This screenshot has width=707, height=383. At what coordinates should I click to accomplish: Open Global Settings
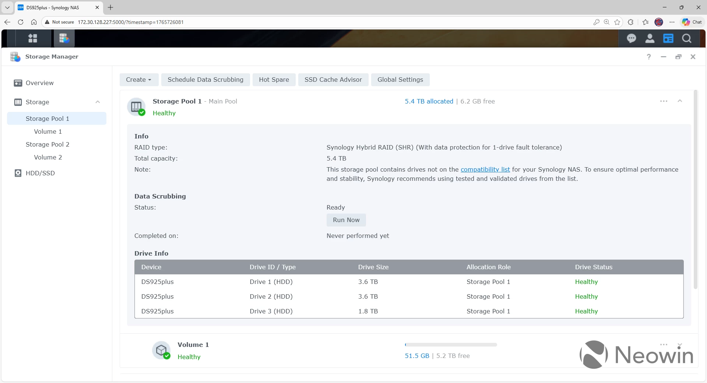click(x=400, y=80)
